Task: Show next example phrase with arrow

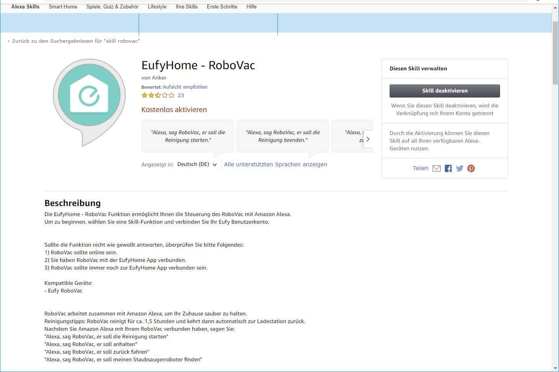Action: 368,139
